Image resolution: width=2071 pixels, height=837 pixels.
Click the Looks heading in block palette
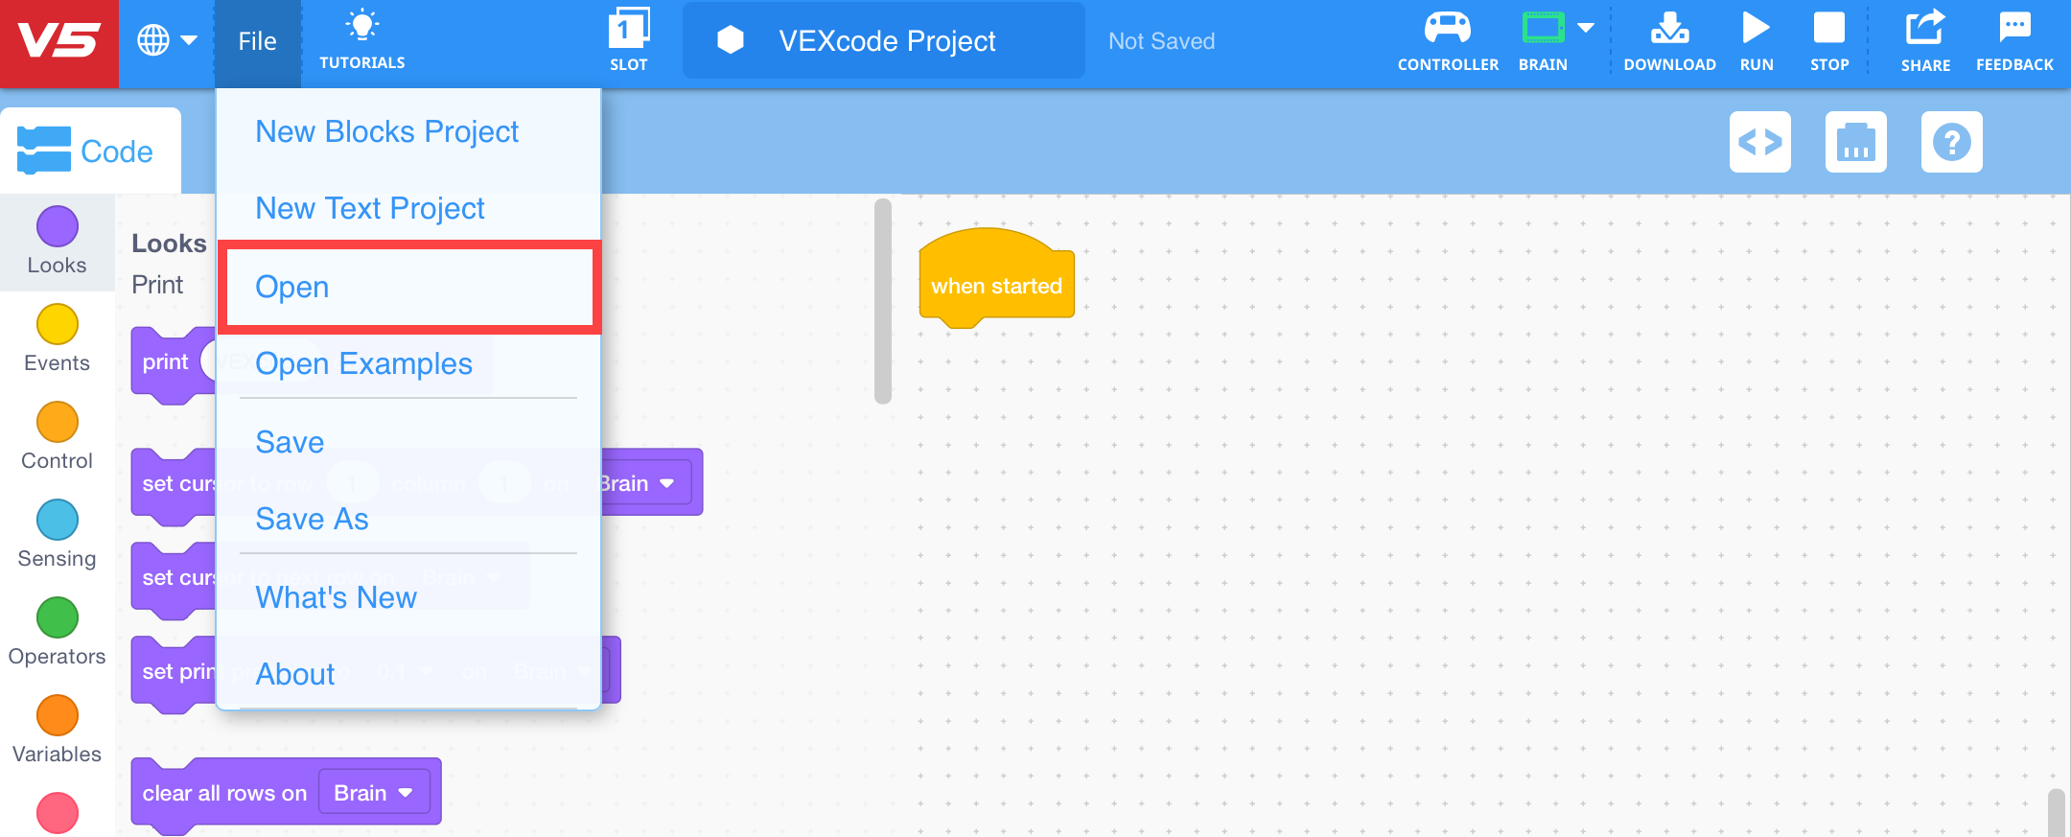point(169,244)
